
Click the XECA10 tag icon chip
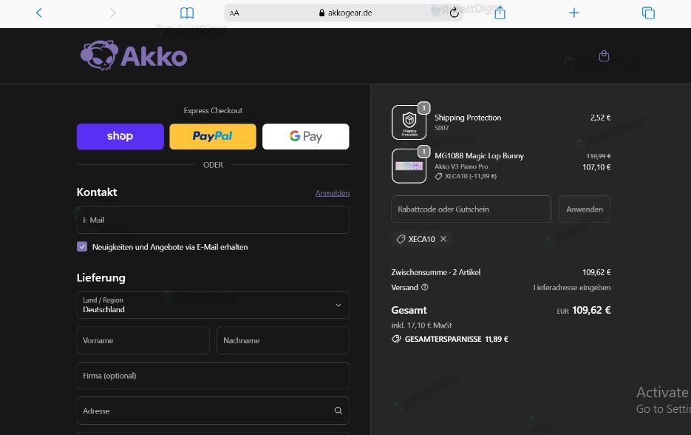coord(401,239)
